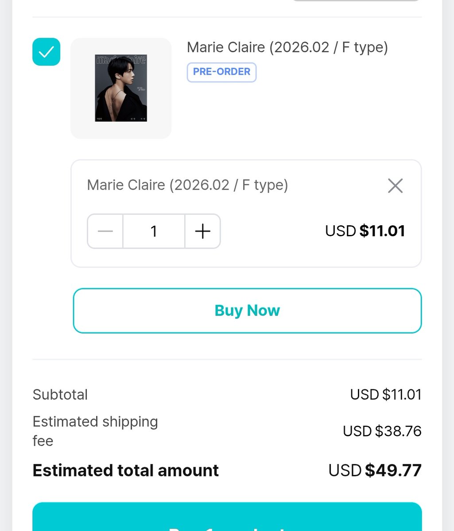The width and height of the screenshot is (454, 531).
Task: Increase quantity with the plus button
Action: pyautogui.click(x=202, y=231)
